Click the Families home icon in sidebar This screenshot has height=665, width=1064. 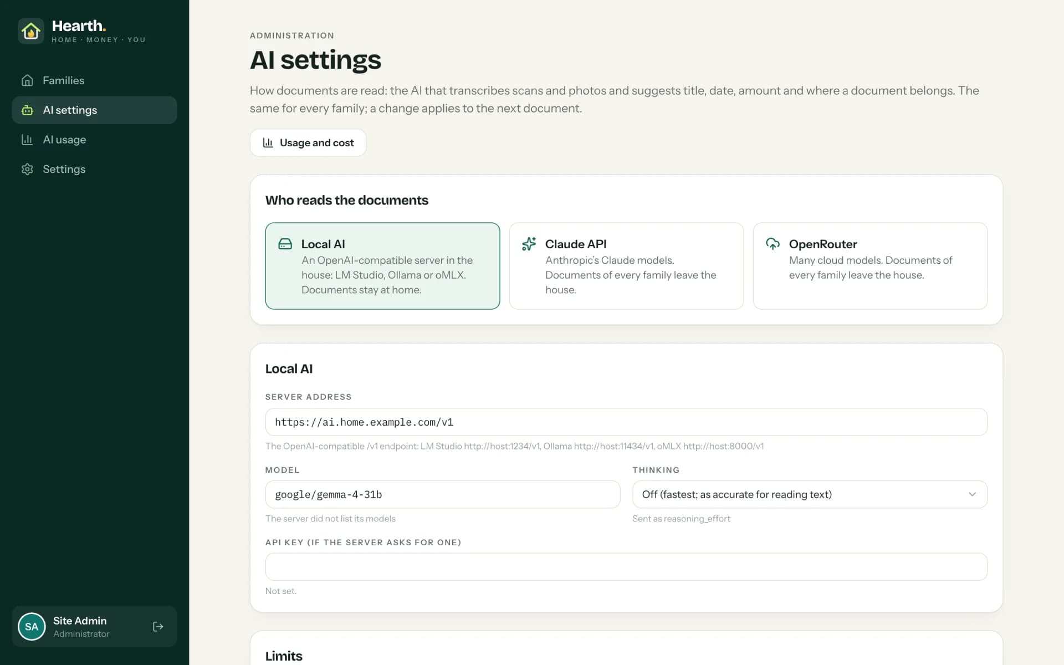tap(27, 80)
